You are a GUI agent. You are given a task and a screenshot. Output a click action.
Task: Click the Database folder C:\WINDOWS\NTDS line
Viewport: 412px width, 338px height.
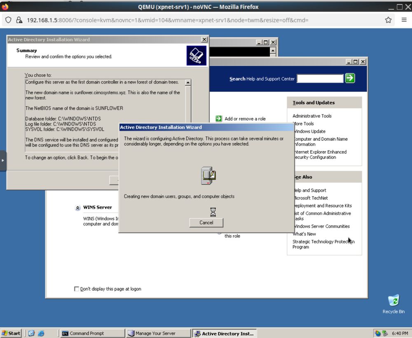[63, 119]
